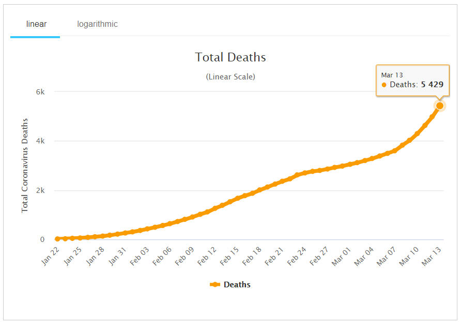
Task: Click the Feb 12 x-axis label
Action: tap(207, 256)
